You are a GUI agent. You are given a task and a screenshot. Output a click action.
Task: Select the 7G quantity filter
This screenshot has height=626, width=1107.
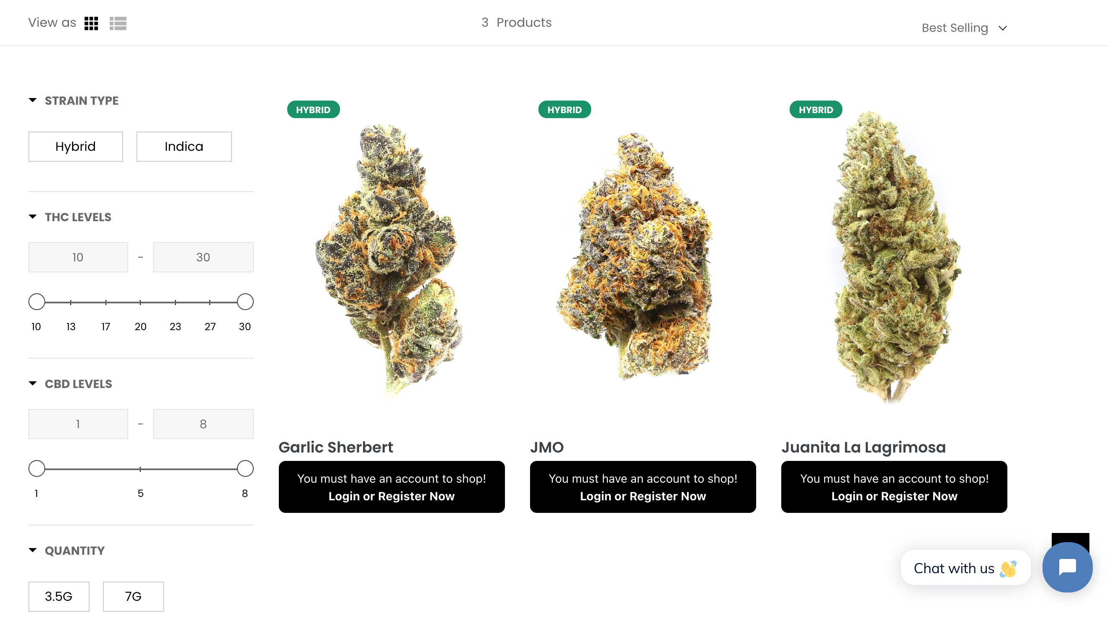click(x=133, y=596)
